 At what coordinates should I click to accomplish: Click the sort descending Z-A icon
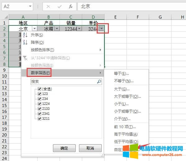click(25, 42)
